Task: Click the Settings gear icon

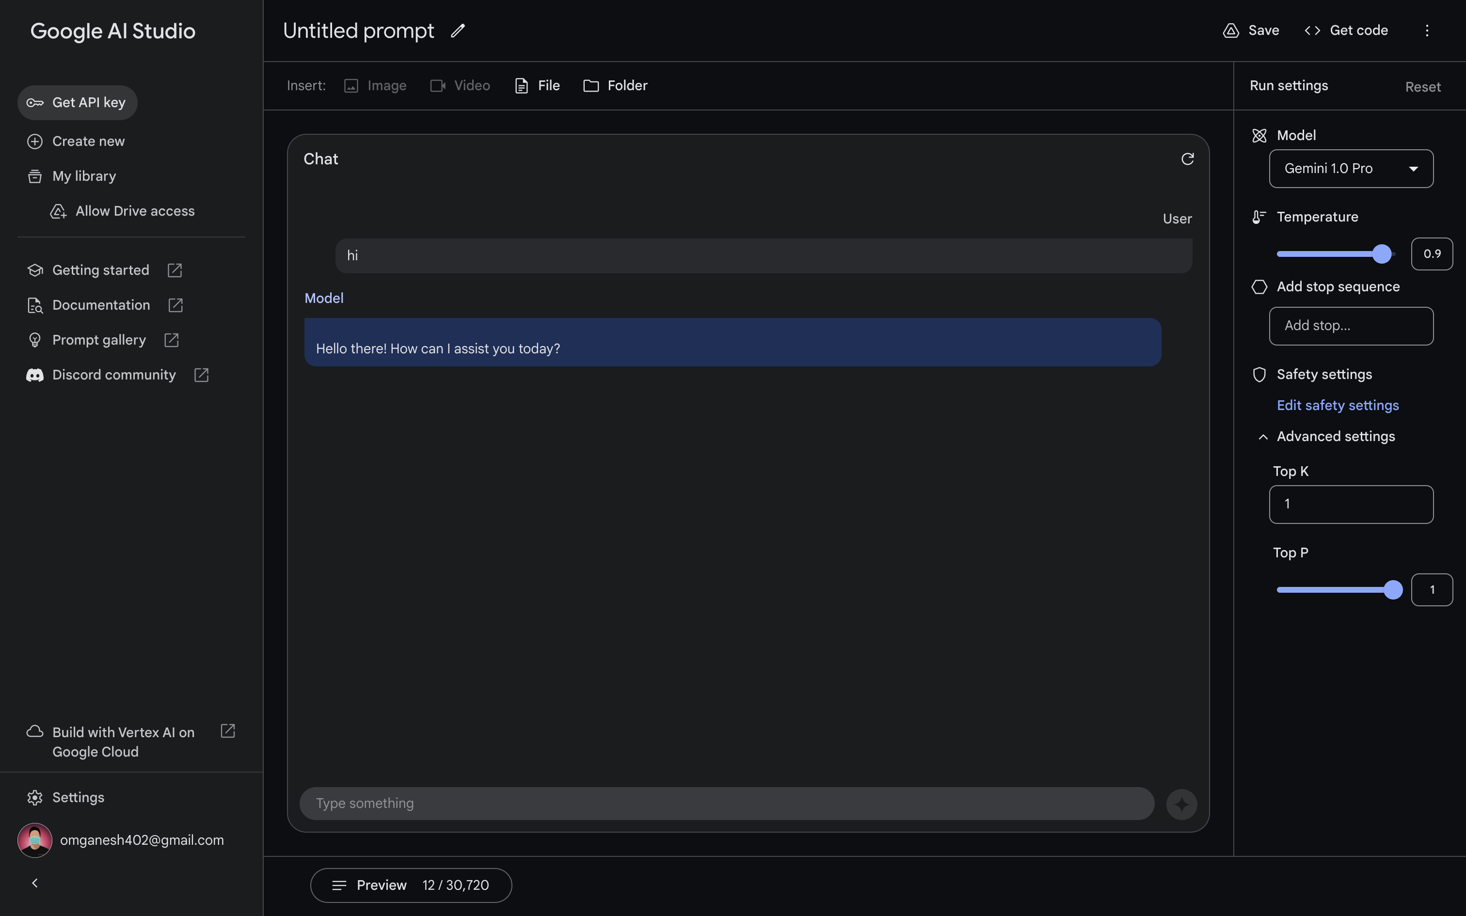Action: coord(34,797)
